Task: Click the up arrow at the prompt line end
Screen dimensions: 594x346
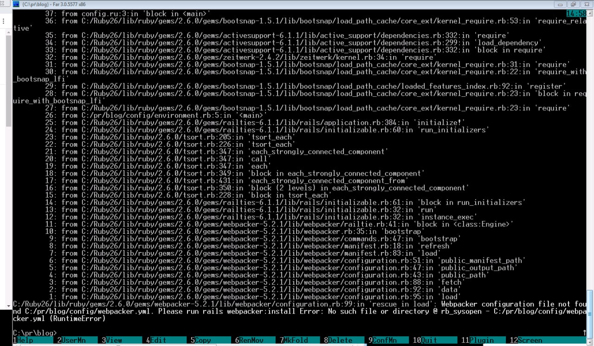Action: (x=584, y=333)
